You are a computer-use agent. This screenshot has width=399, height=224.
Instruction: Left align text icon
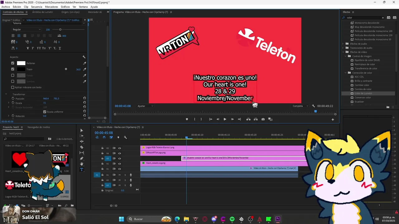point(13,36)
